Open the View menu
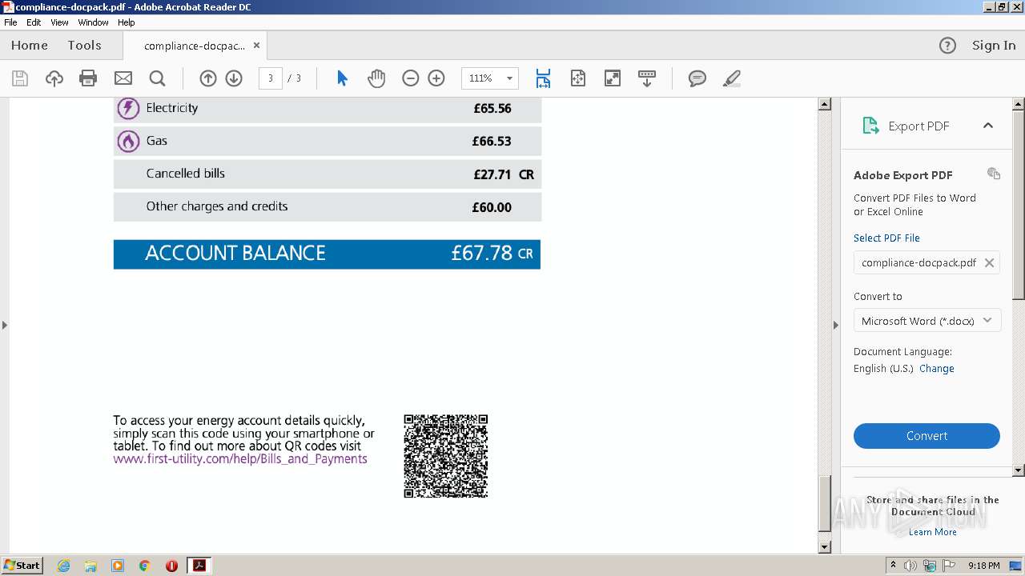This screenshot has height=576, width=1025. (59, 22)
